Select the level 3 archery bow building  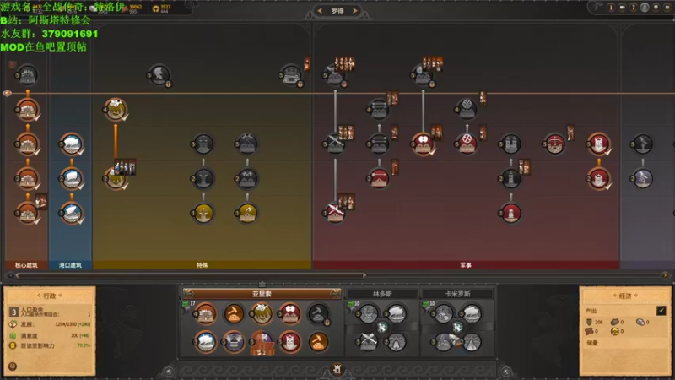point(554,144)
